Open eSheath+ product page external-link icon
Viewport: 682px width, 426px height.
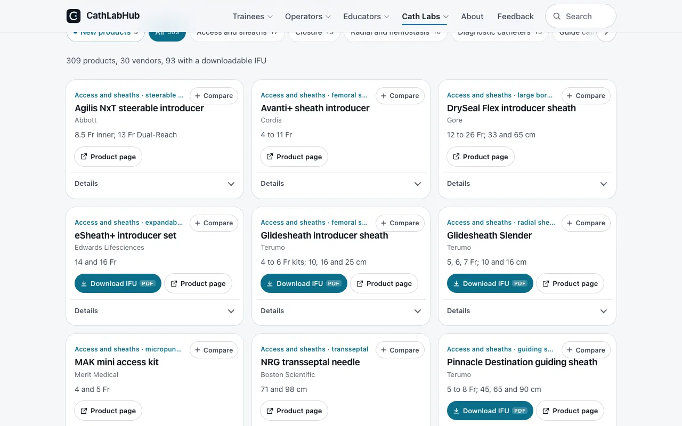(174, 284)
